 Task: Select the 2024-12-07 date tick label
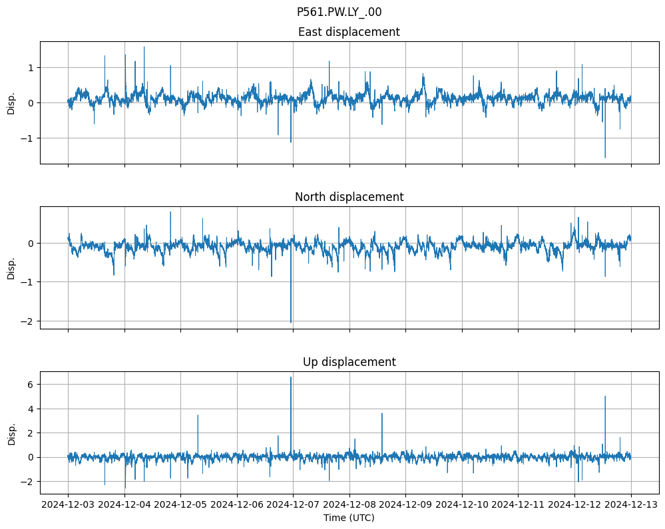[x=293, y=505]
